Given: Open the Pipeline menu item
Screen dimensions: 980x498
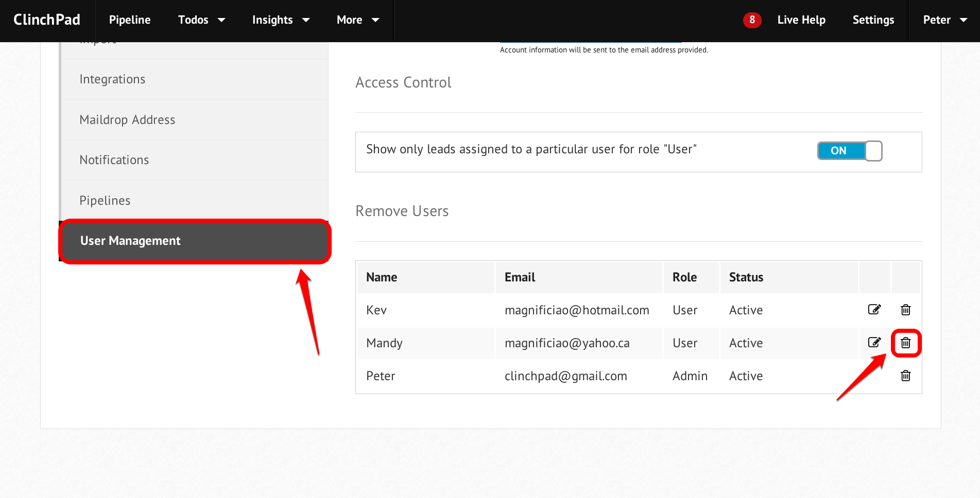Looking at the screenshot, I should 130,20.
